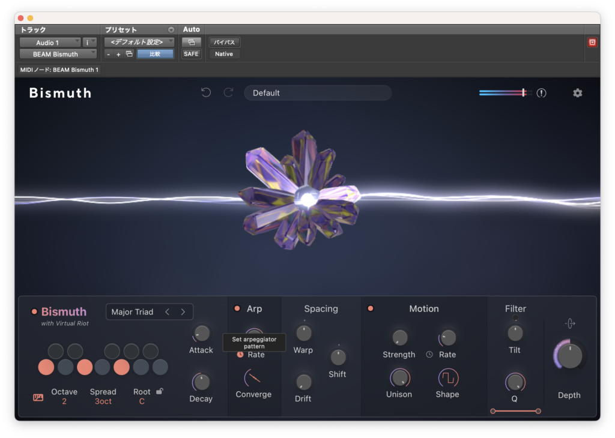Go to the next chord with right chevron
The height and width of the screenshot is (438, 615).
(183, 312)
